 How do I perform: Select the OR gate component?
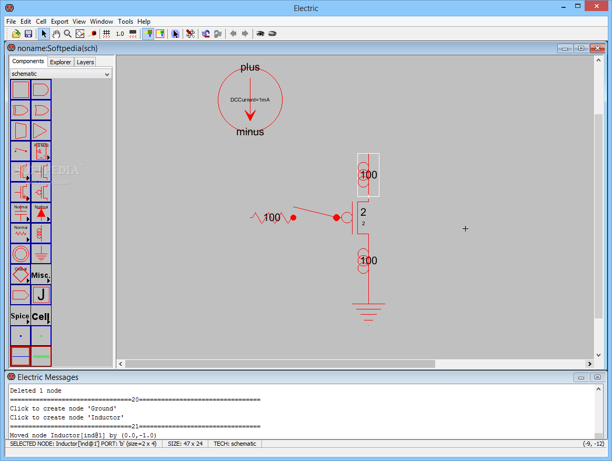click(41, 111)
